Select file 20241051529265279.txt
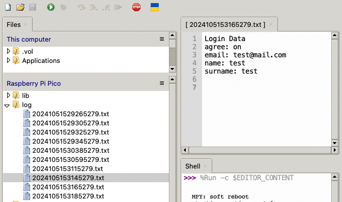 point(71,114)
